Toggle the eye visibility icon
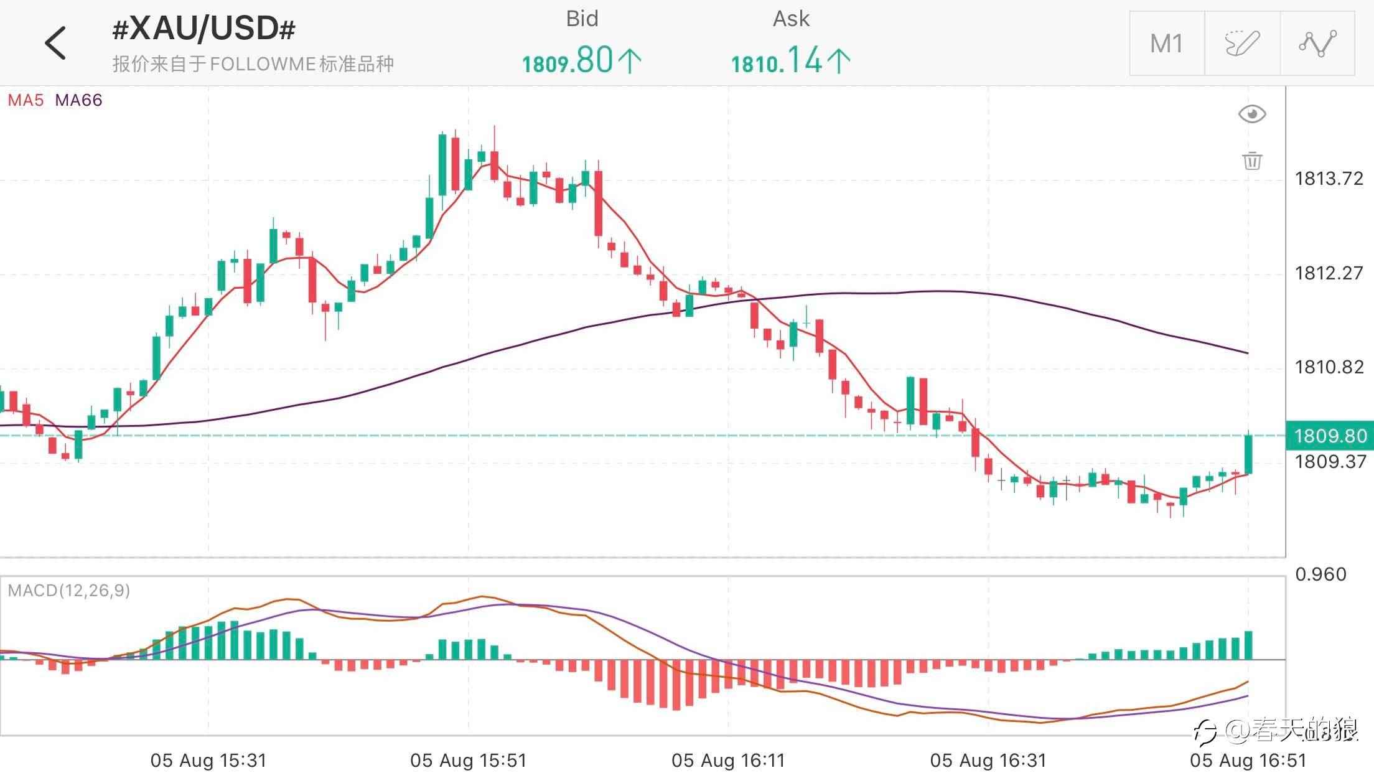1374x773 pixels. pyautogui.click(x=1252, y=114)
